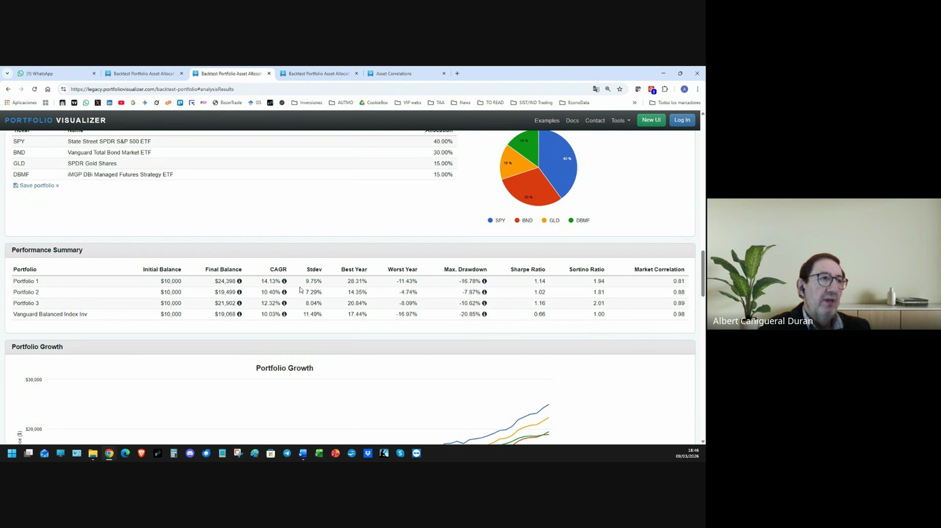Toggle GLD series in pie chart legend
The width and height of the screenshot is (941, 528).
550,221
